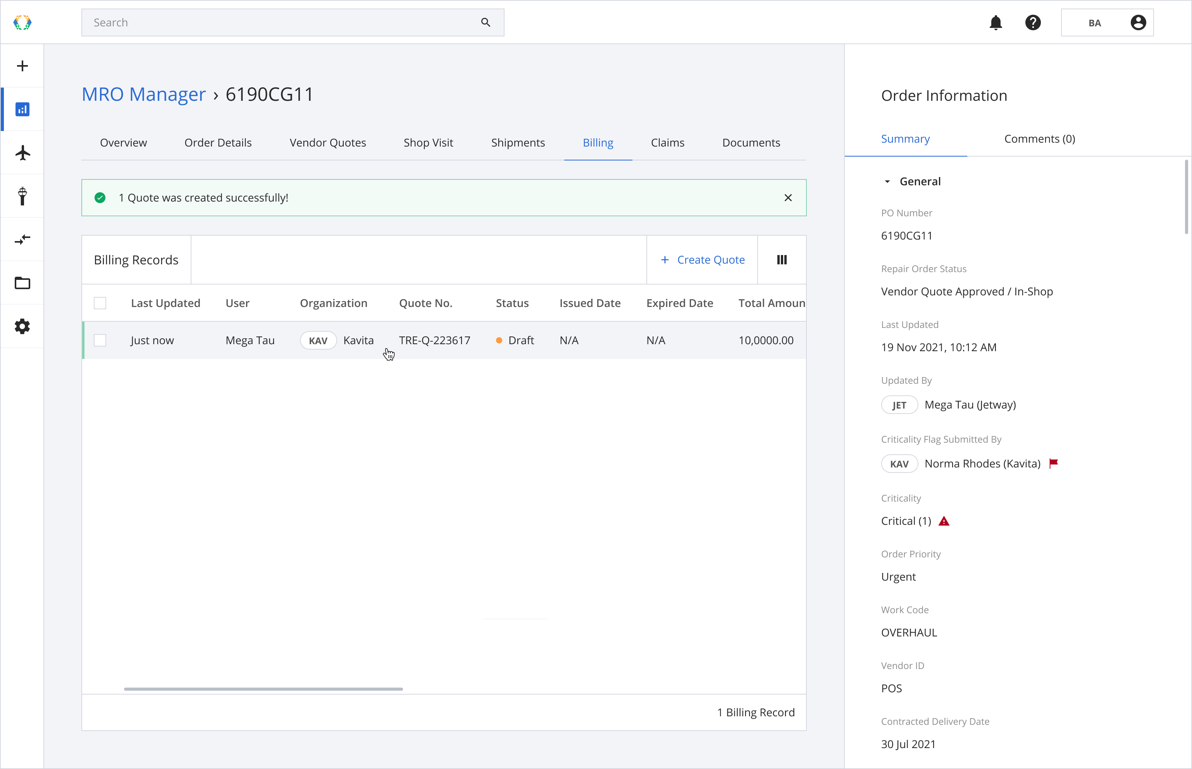Click the Urgent order priority value
Screen dimensions: 1192x769
tap(898, 577)
